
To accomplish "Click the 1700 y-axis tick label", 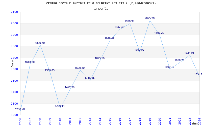I will tap(14, 58).
